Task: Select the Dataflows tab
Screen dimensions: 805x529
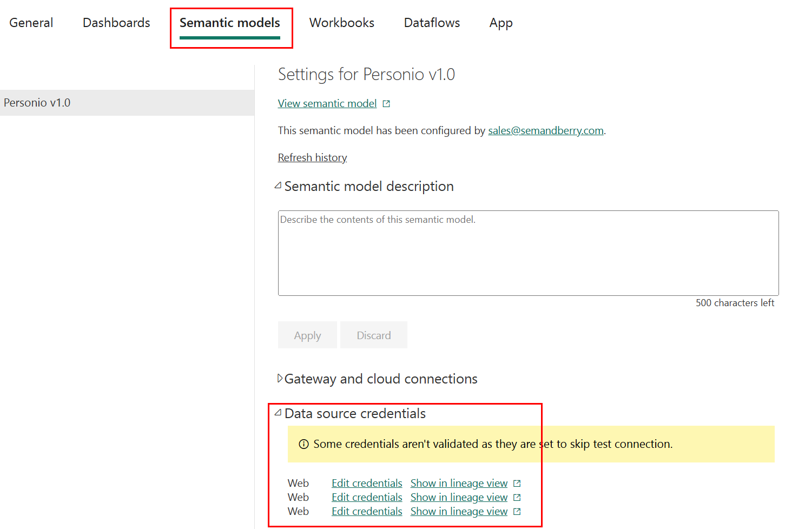Action: pos(432,23)
